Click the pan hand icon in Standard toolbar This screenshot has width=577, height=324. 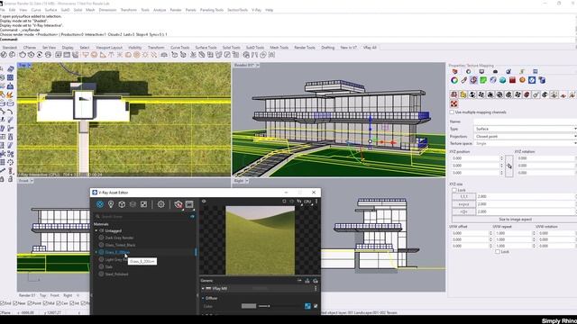point(23,55)
